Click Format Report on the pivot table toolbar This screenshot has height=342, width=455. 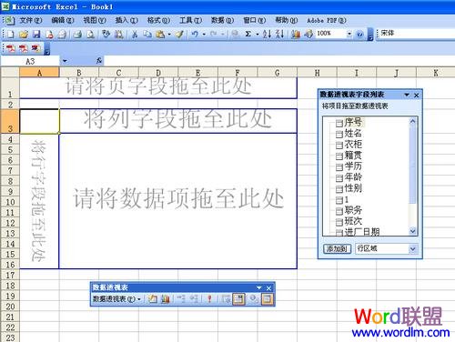point(152,299)
